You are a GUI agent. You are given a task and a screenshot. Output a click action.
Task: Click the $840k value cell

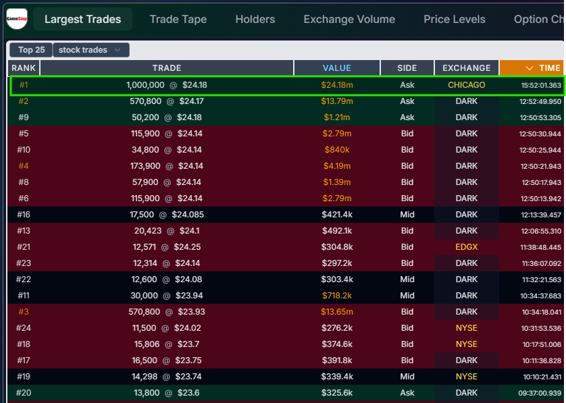pos(337,150)
